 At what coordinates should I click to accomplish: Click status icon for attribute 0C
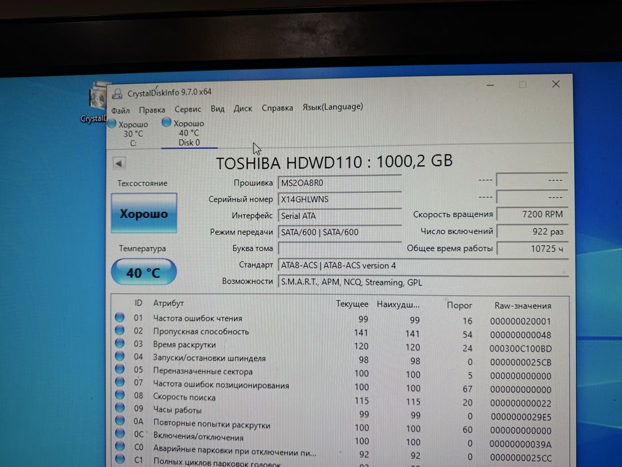[x=119, y=433]
